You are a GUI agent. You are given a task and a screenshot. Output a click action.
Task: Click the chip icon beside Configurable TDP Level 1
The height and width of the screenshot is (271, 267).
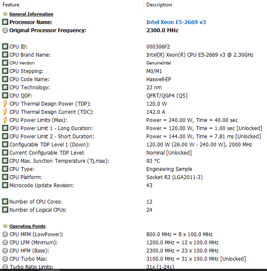(x=5, y=144)
